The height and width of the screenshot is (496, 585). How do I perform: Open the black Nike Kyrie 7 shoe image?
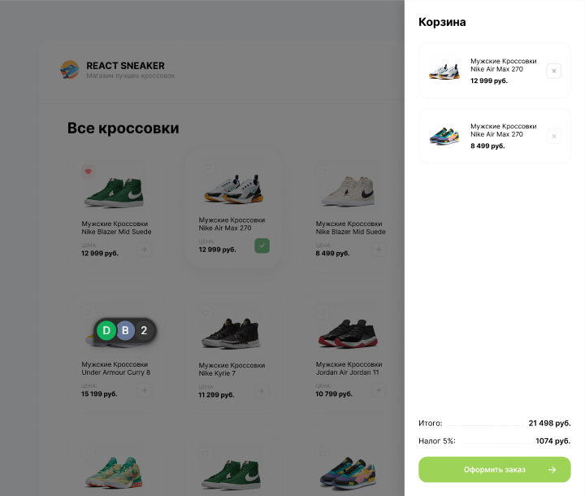pyautogui.click(x=231, y=333)
